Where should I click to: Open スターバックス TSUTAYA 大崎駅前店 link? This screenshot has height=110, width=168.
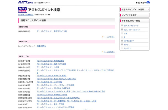coord(53,88)
